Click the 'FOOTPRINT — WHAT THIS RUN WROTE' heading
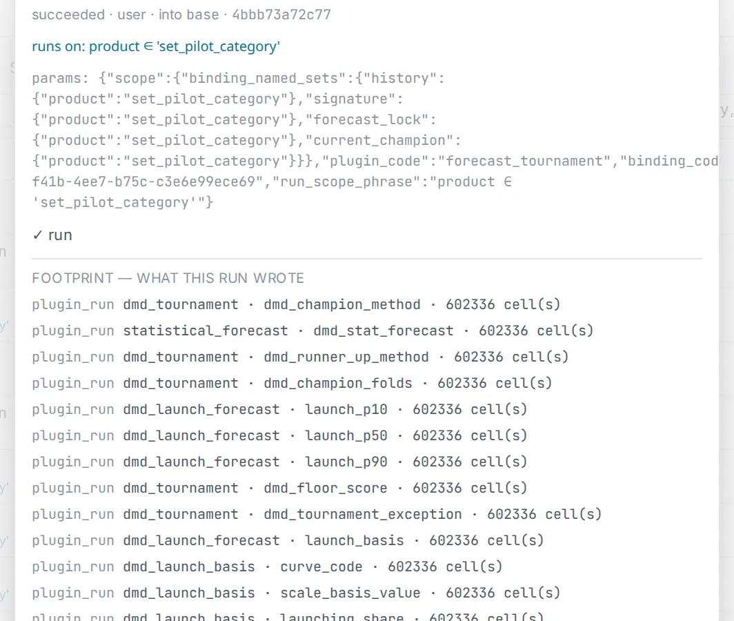Image resolution: width=734 pixels, height=621 pixels. 168,278
